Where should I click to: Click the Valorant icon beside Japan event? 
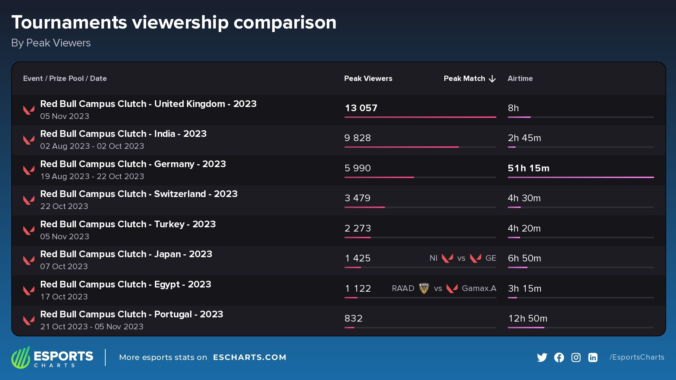tap(29, 260)
